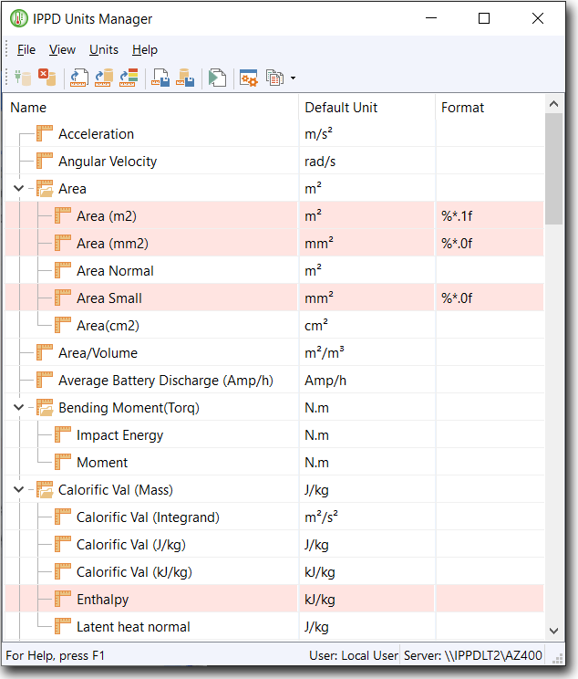Open the dropdown arrow beside copy icon

click(293, 78)
